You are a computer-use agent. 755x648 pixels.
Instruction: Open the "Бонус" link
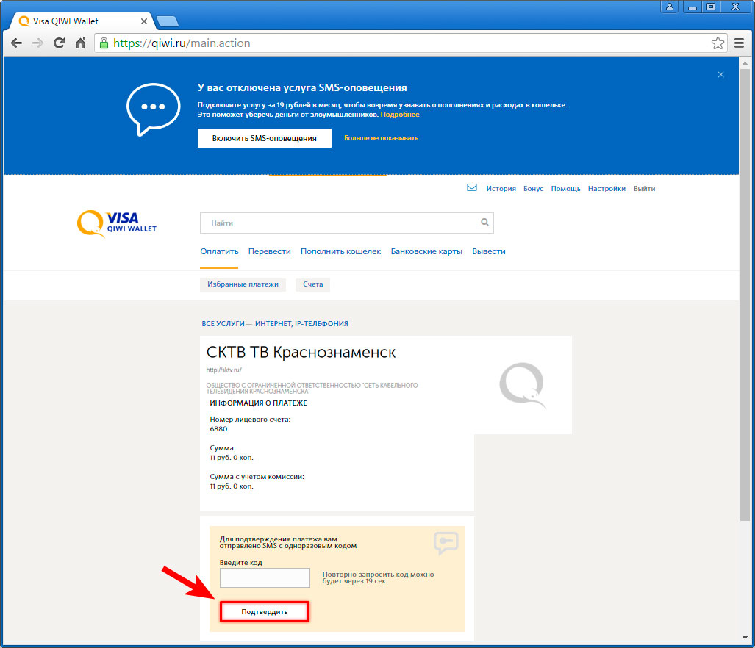(533, 189)
